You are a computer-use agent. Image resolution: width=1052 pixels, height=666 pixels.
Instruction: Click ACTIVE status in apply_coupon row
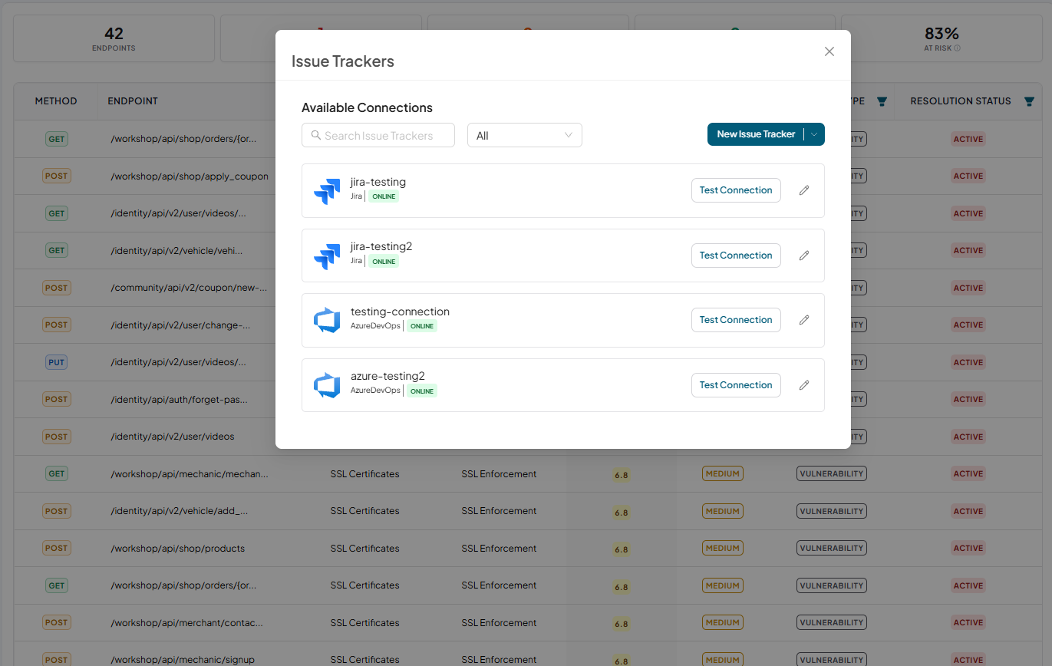pyautogui.click(x=968, y=176)
